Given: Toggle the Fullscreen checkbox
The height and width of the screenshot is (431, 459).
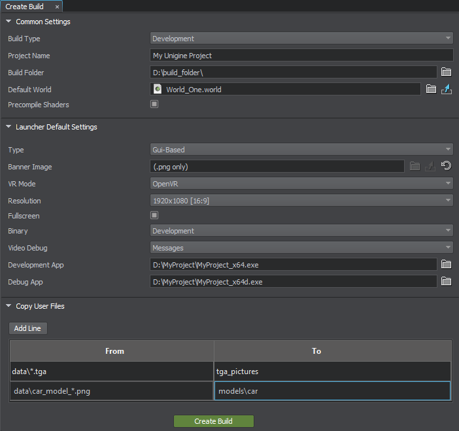Looking at the screenshot, I should pos(154,215).
